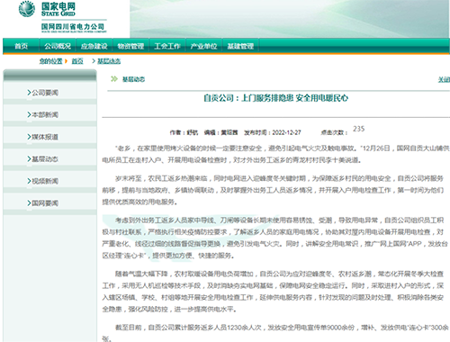Open the 首页 navigation tab
This screenshot has height=342, width=450.
point(21,46)
